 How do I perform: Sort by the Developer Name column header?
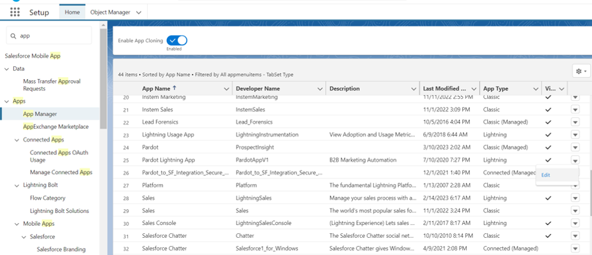pyautogui.click(x=258, y=89)
